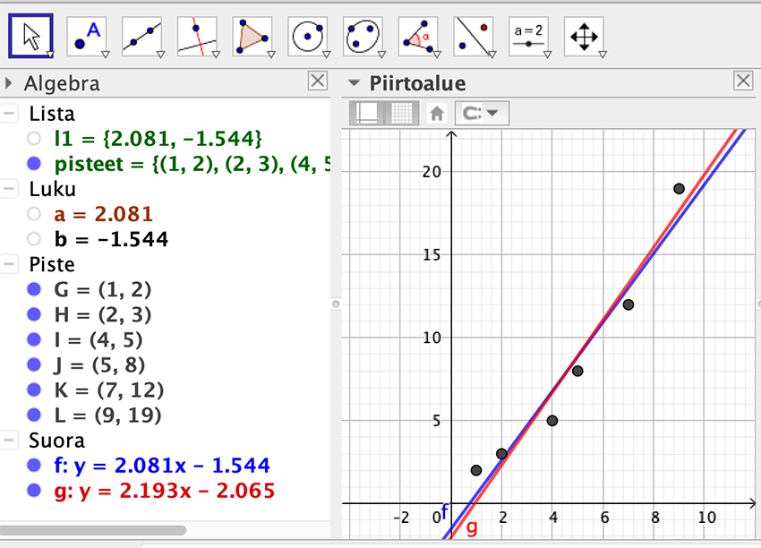761x548 pixels.
Task: Select l1 = {2.081, -1.544} entry
Action: coord(158,139)
